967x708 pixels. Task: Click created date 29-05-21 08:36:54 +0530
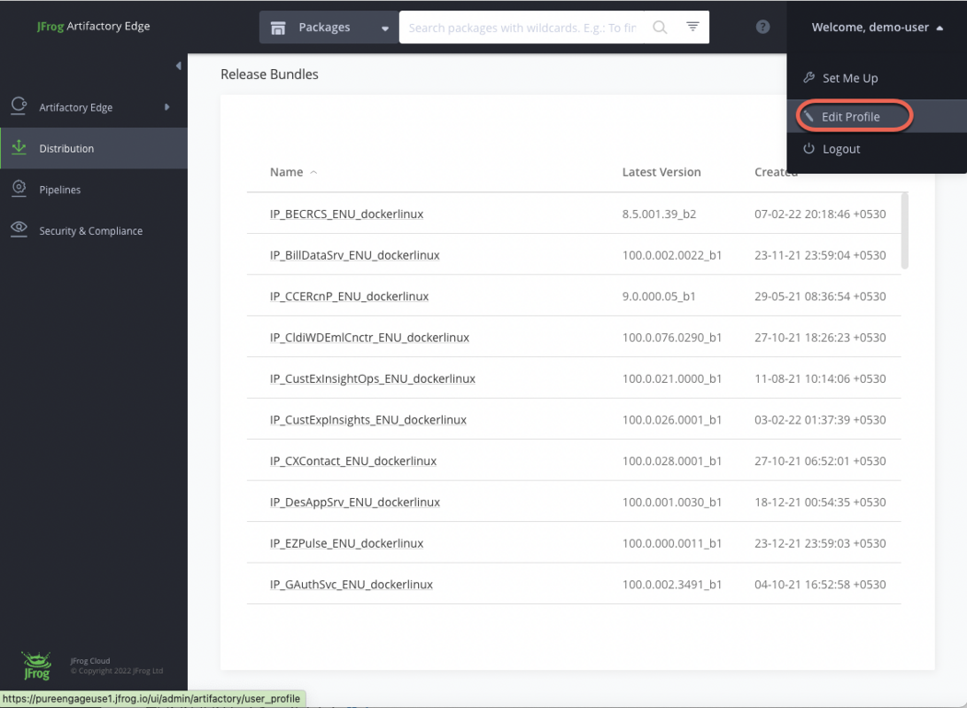tap(821, 296)
